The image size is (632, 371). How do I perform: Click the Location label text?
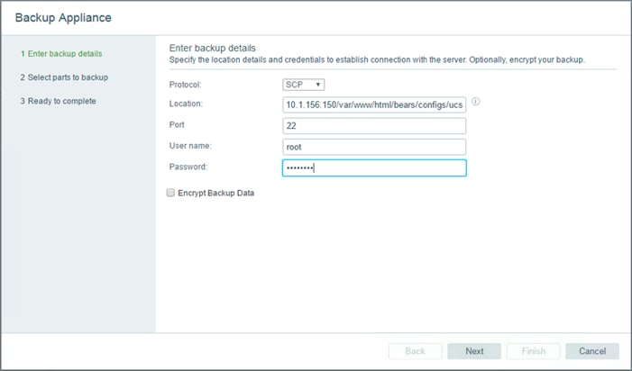click(186, 104)
